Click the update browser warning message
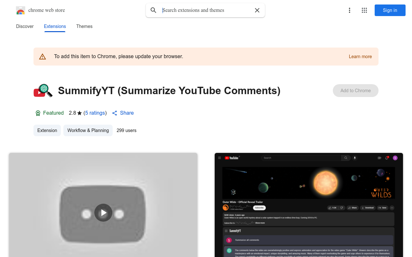 coord(118,57)
